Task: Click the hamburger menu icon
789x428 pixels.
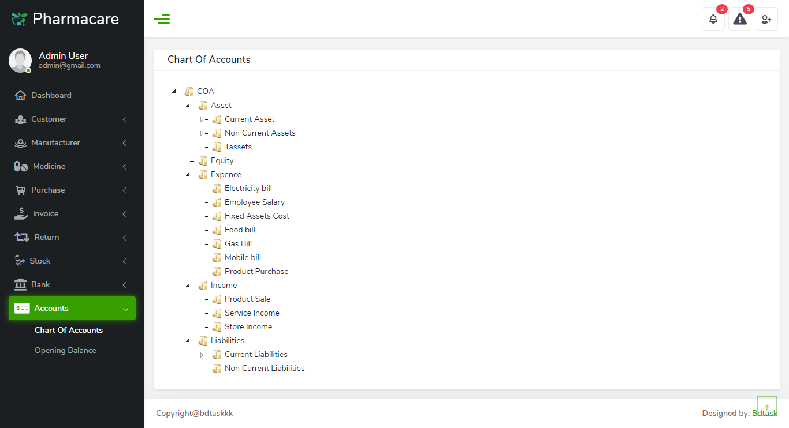Action: (162, 19)
